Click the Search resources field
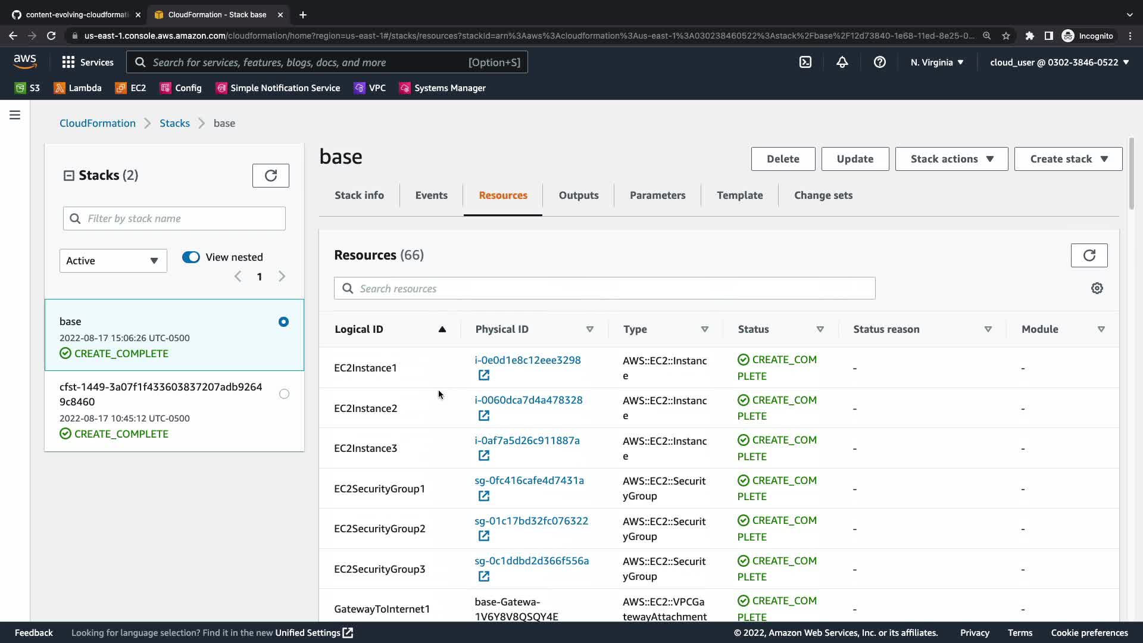The width and height of the screenshot is (1143, 643). point(604,289)
